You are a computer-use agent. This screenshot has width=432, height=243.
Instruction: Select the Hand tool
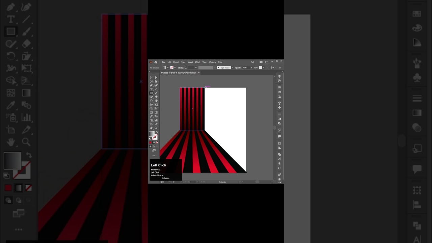151,128
